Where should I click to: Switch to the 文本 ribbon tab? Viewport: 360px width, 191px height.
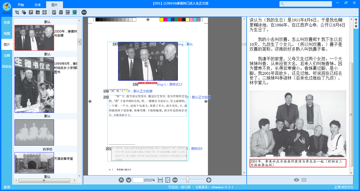coord(38,5)
